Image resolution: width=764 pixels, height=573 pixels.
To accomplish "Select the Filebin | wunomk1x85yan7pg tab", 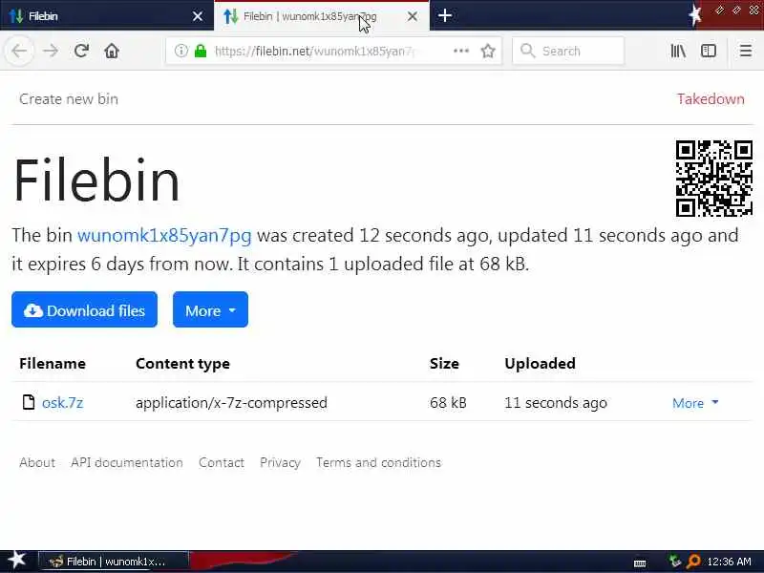I will tap(322, 15).
